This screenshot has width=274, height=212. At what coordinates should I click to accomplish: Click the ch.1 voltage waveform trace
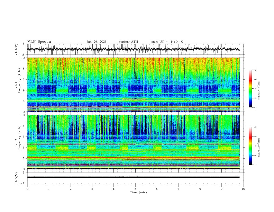click(x=134, y=49)
